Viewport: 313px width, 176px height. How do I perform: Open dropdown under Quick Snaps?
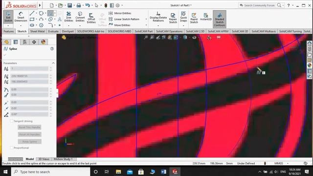click(183, 25)
